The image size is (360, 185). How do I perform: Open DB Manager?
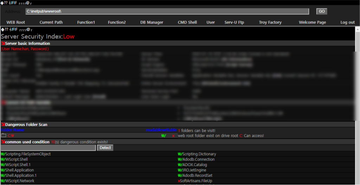pyautogui.click(x=152, y=22)
